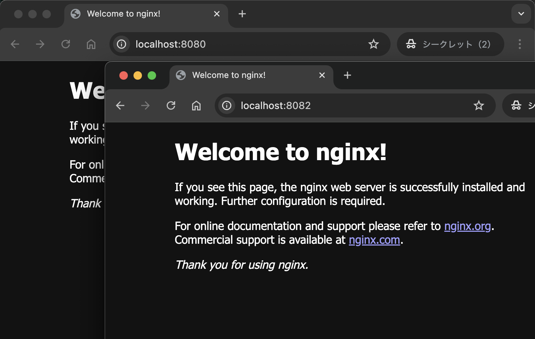Go back in the localhost:8082 window
Viewport: 535px width, 339px height.
point(120,105)
